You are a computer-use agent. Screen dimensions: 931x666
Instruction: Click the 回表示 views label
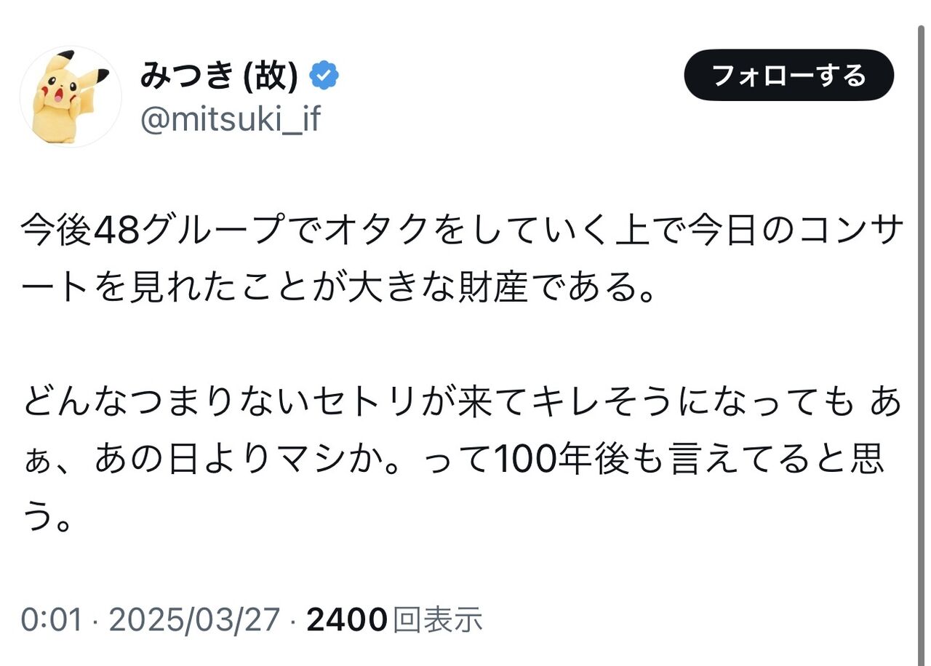(x=438, y=619)
